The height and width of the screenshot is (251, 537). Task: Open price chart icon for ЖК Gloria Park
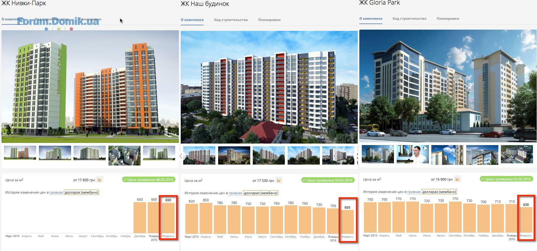click(457, 179)
